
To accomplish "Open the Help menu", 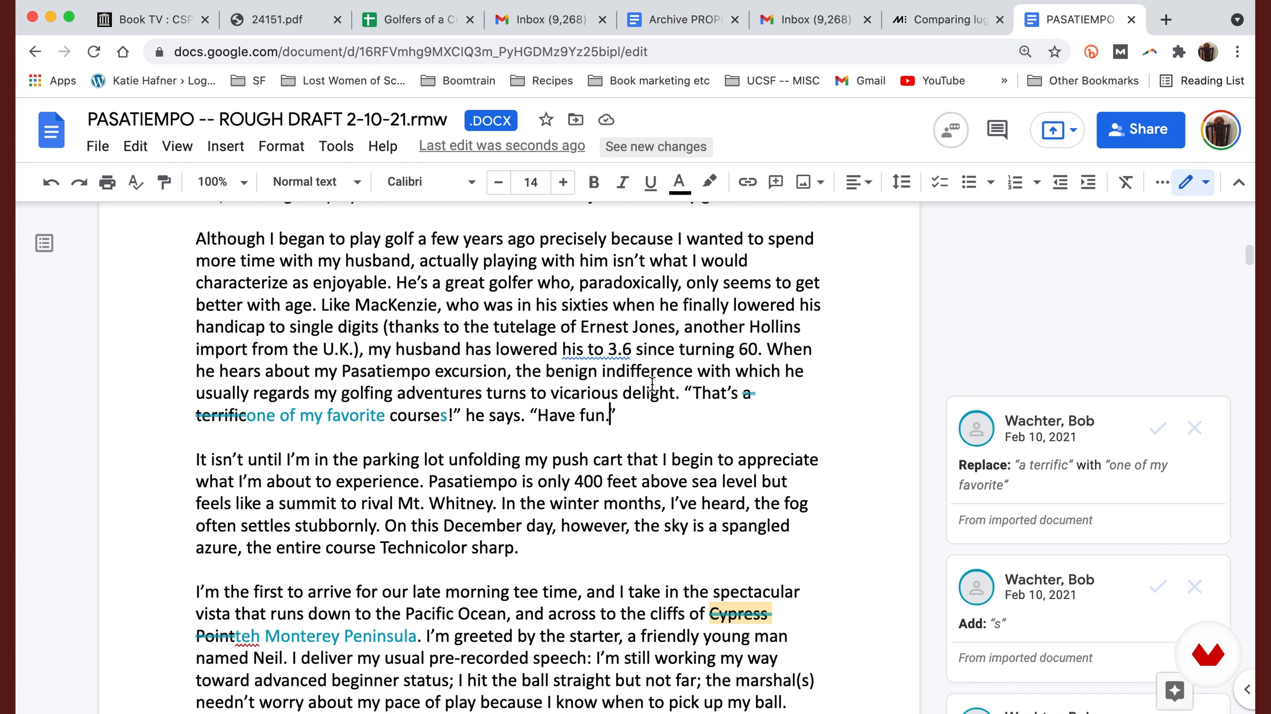I will click(x=382, y=146).
